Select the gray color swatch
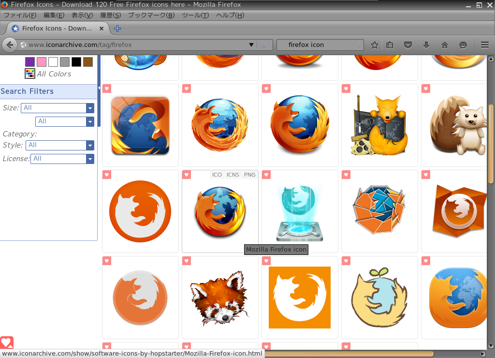495x358 pixels. point(65,62)
